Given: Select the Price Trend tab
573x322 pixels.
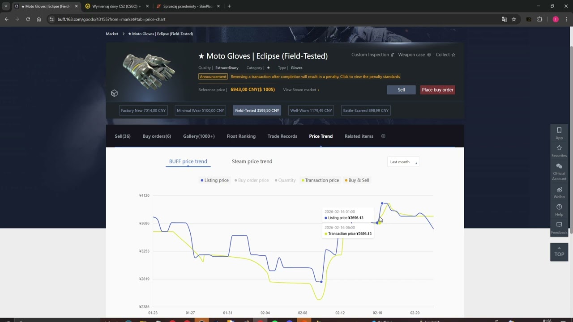Looking at the screenshot, I should pyautogui.click(x=321, y=136).
